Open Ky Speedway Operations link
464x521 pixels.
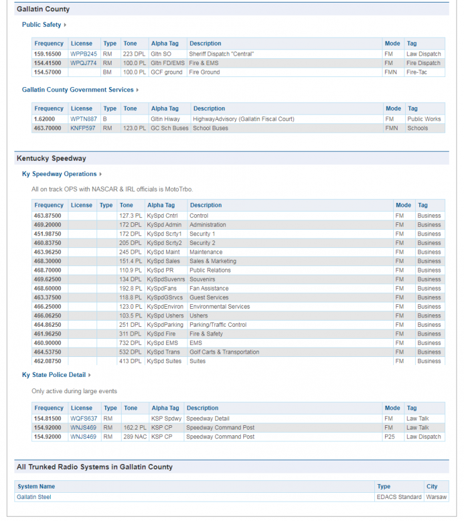(x=59, y=174)
